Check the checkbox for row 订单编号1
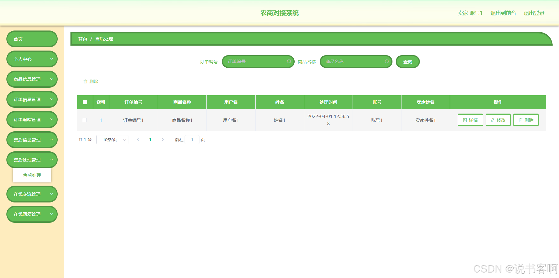559x278 pixels. click(x=84, y=120)
